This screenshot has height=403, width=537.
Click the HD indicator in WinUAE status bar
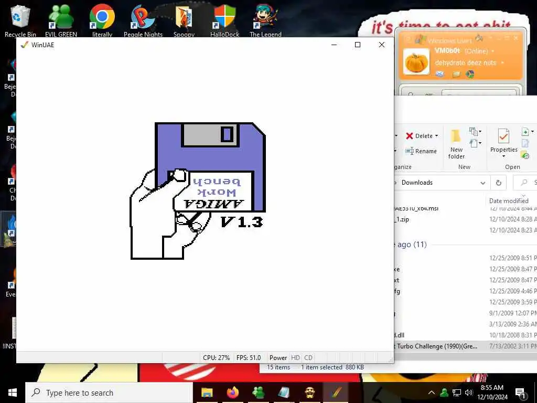[295, 358]
